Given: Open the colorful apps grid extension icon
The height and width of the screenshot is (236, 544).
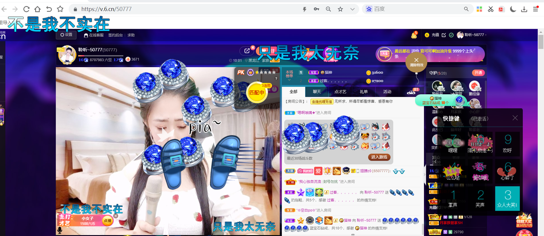Looking at the screenshot, I should 479,9.
